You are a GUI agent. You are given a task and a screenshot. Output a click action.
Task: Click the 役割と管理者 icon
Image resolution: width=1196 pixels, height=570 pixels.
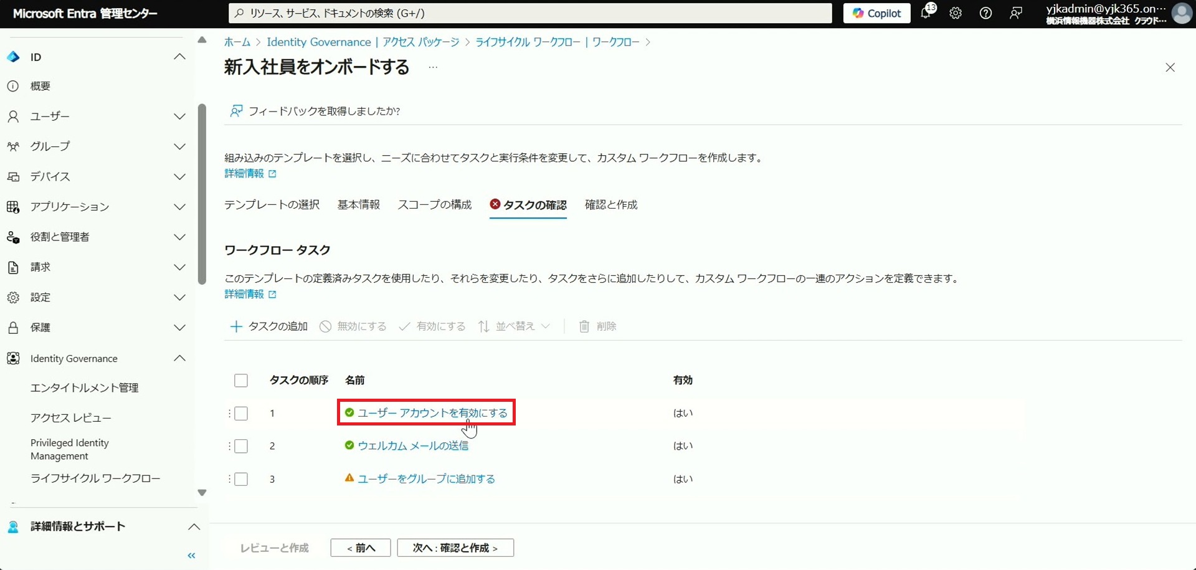[x=13, y=237]
